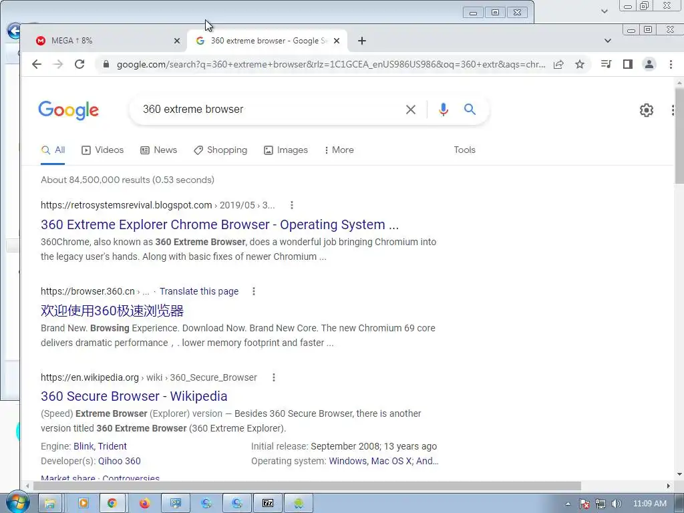
Task: Open 7-Zip from the taskbar
Action: coord(268,504)
